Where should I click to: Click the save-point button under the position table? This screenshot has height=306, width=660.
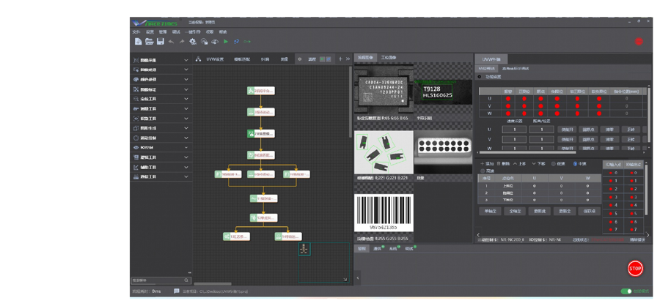[x=588, y=211]
